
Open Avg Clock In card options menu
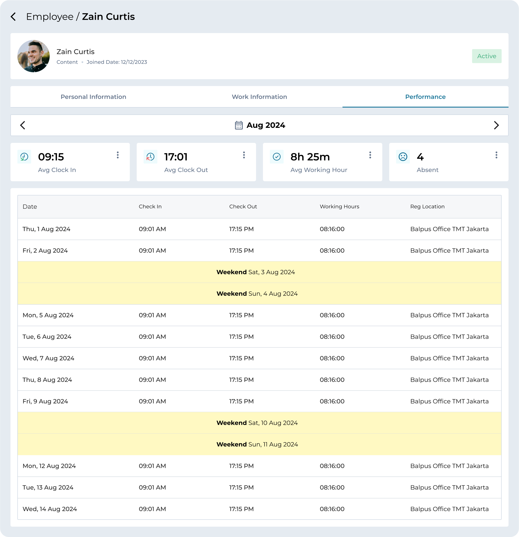(x=117, y=155)
